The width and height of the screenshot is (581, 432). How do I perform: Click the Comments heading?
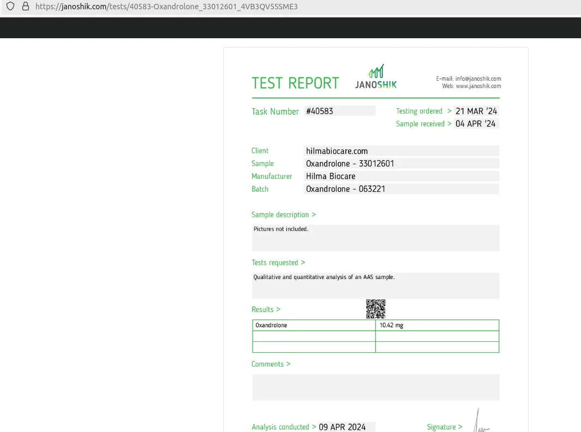pos(271,364)
